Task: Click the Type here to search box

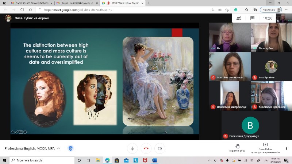Action: pos(42,160)
